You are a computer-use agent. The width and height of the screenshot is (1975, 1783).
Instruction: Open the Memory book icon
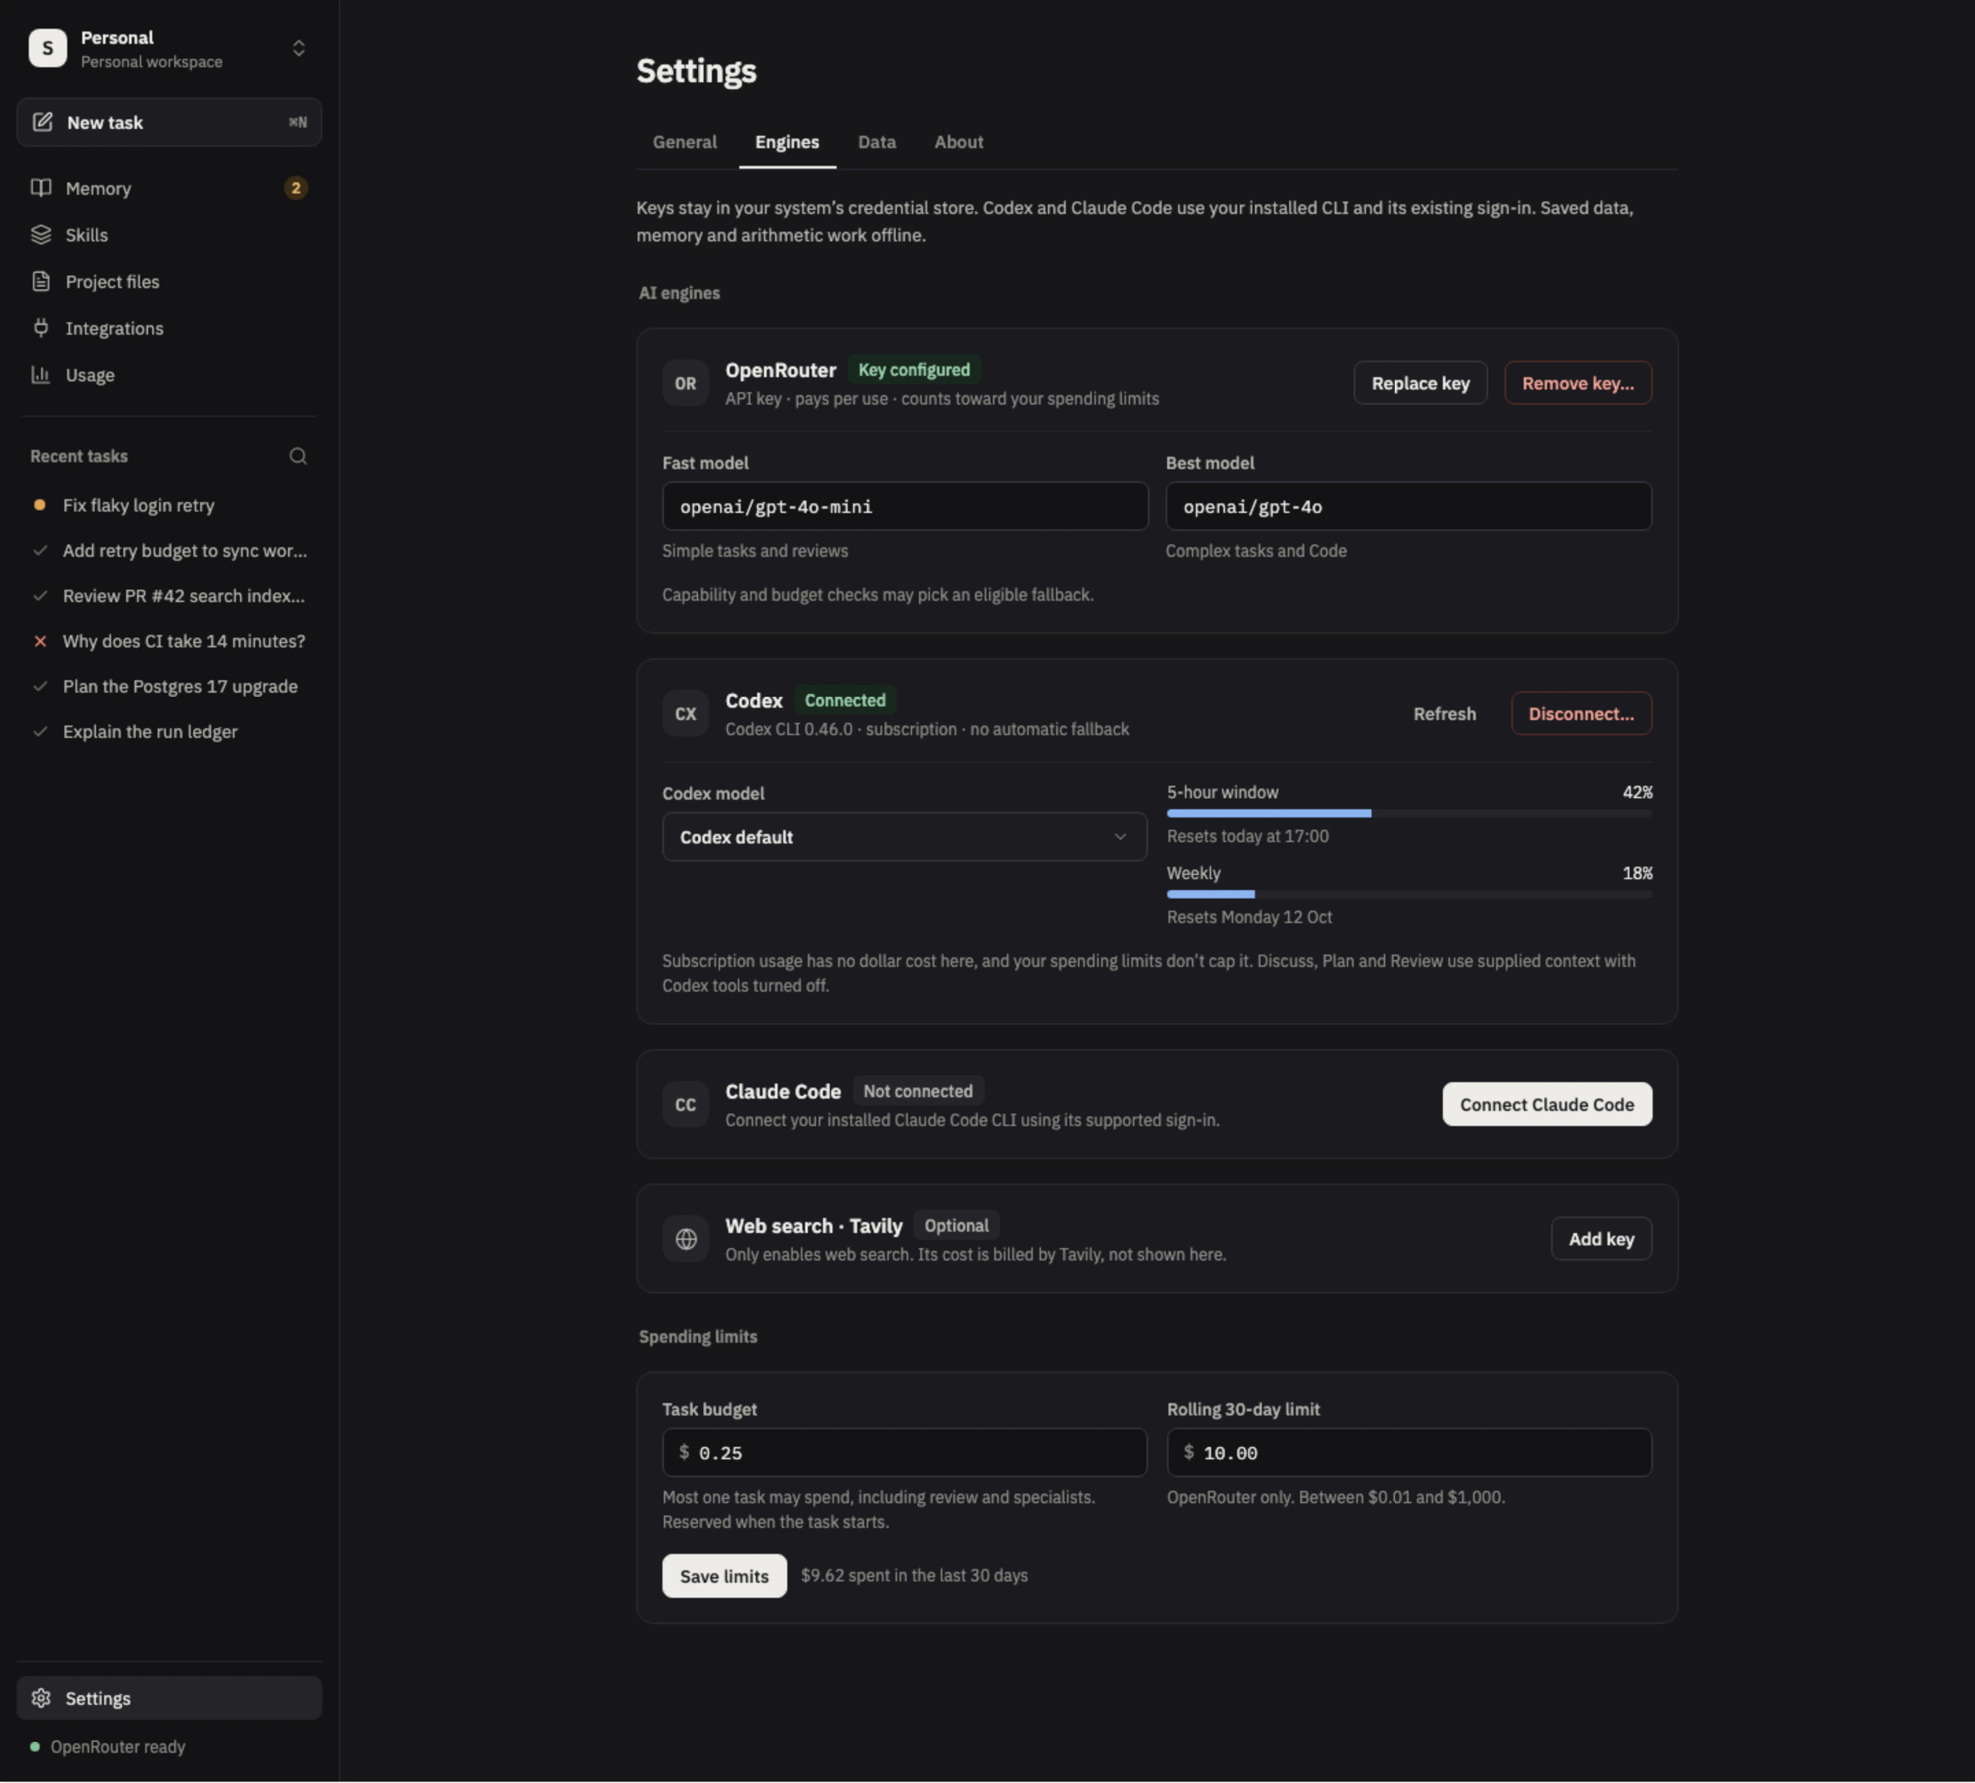40,187
